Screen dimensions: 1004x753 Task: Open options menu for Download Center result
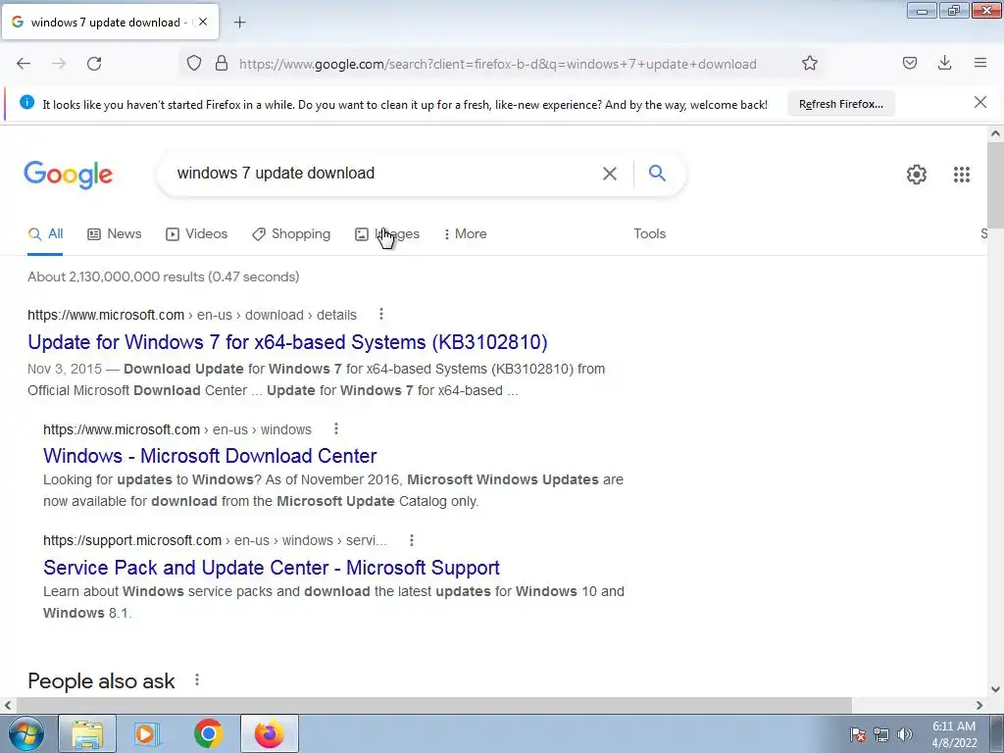pyautogui.click(x=336, y=429)
